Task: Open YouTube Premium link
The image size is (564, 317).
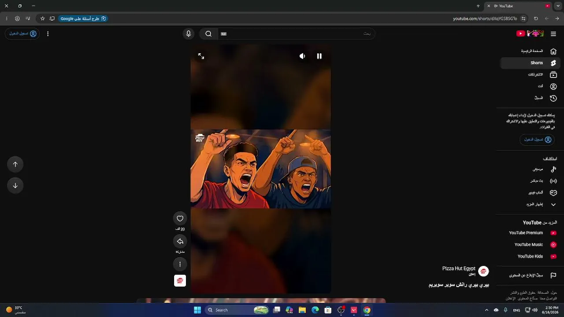Action: tap(531, 233)
